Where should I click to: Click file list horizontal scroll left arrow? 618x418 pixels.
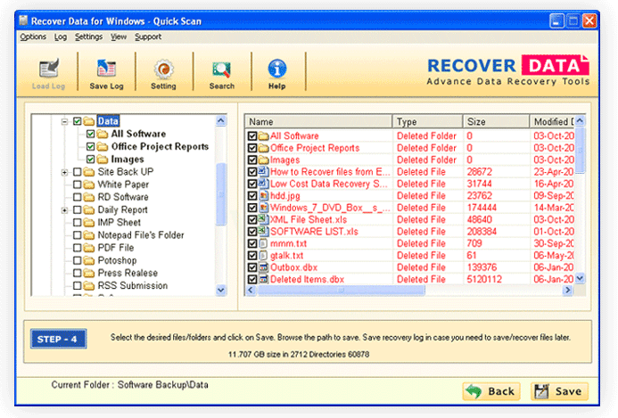click(251, 291)
